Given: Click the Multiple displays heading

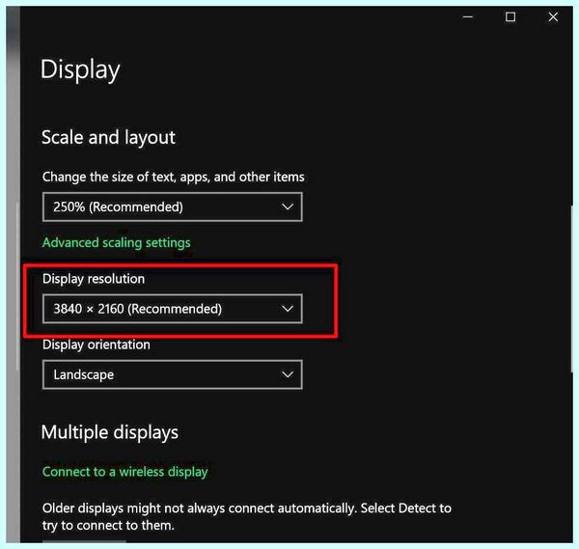Looking at the screenshot, I should tap(110, 432).
